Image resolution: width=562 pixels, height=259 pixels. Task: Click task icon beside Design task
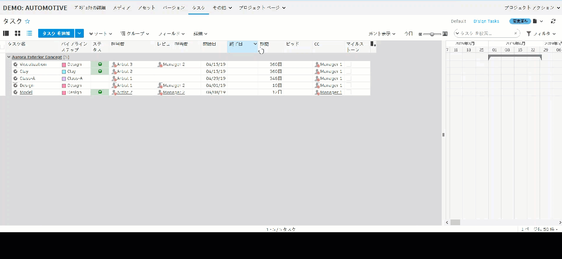(15, 85)
